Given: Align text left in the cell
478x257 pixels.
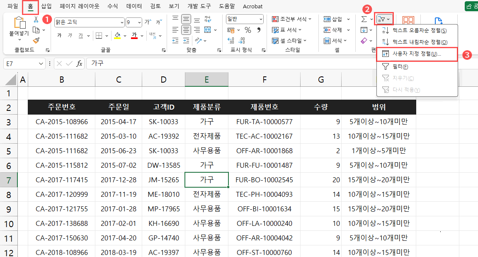Looking at the screenshot, I should pyautogui.click(x=175, y=30).
